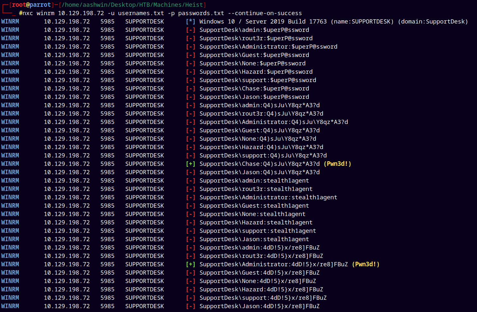Click the [+] marker on the Administrator 4dD!5 line

click(x=190, y=264)
